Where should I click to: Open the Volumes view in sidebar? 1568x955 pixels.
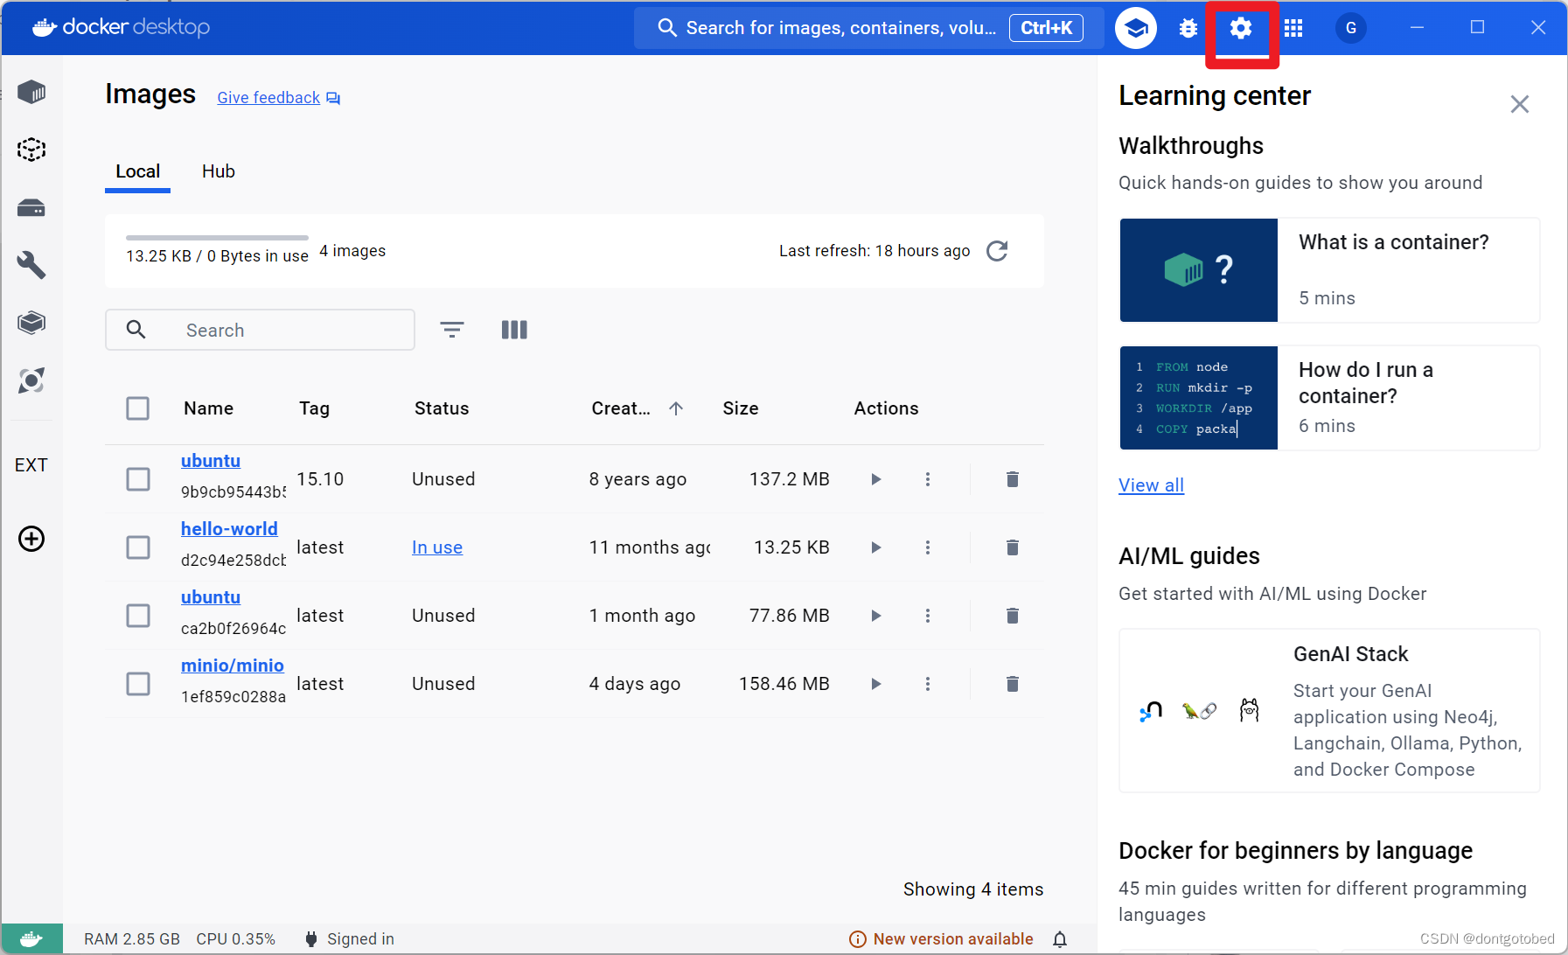click(31, 208)
